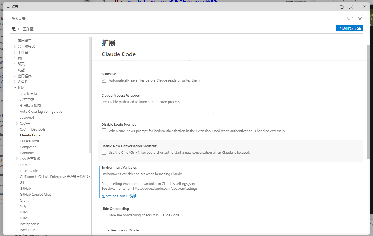Expand the 功能 settings category
Screen dimensions: 373x236
coord(15,70)
